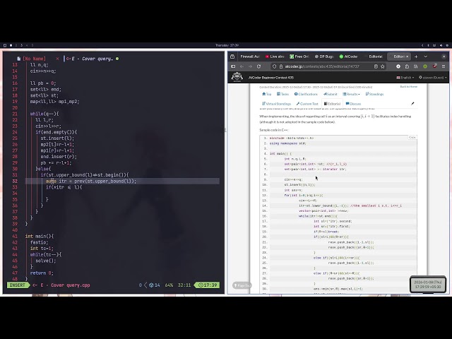Open the Top contest link
The height and width of the screenshot is (339, 452).
point(267,94)
